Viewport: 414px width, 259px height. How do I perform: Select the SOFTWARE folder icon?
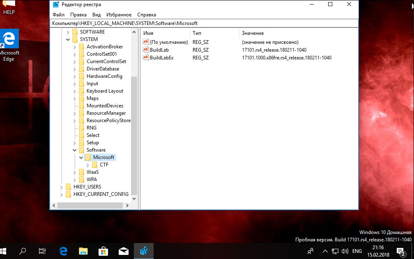point(75,32)
